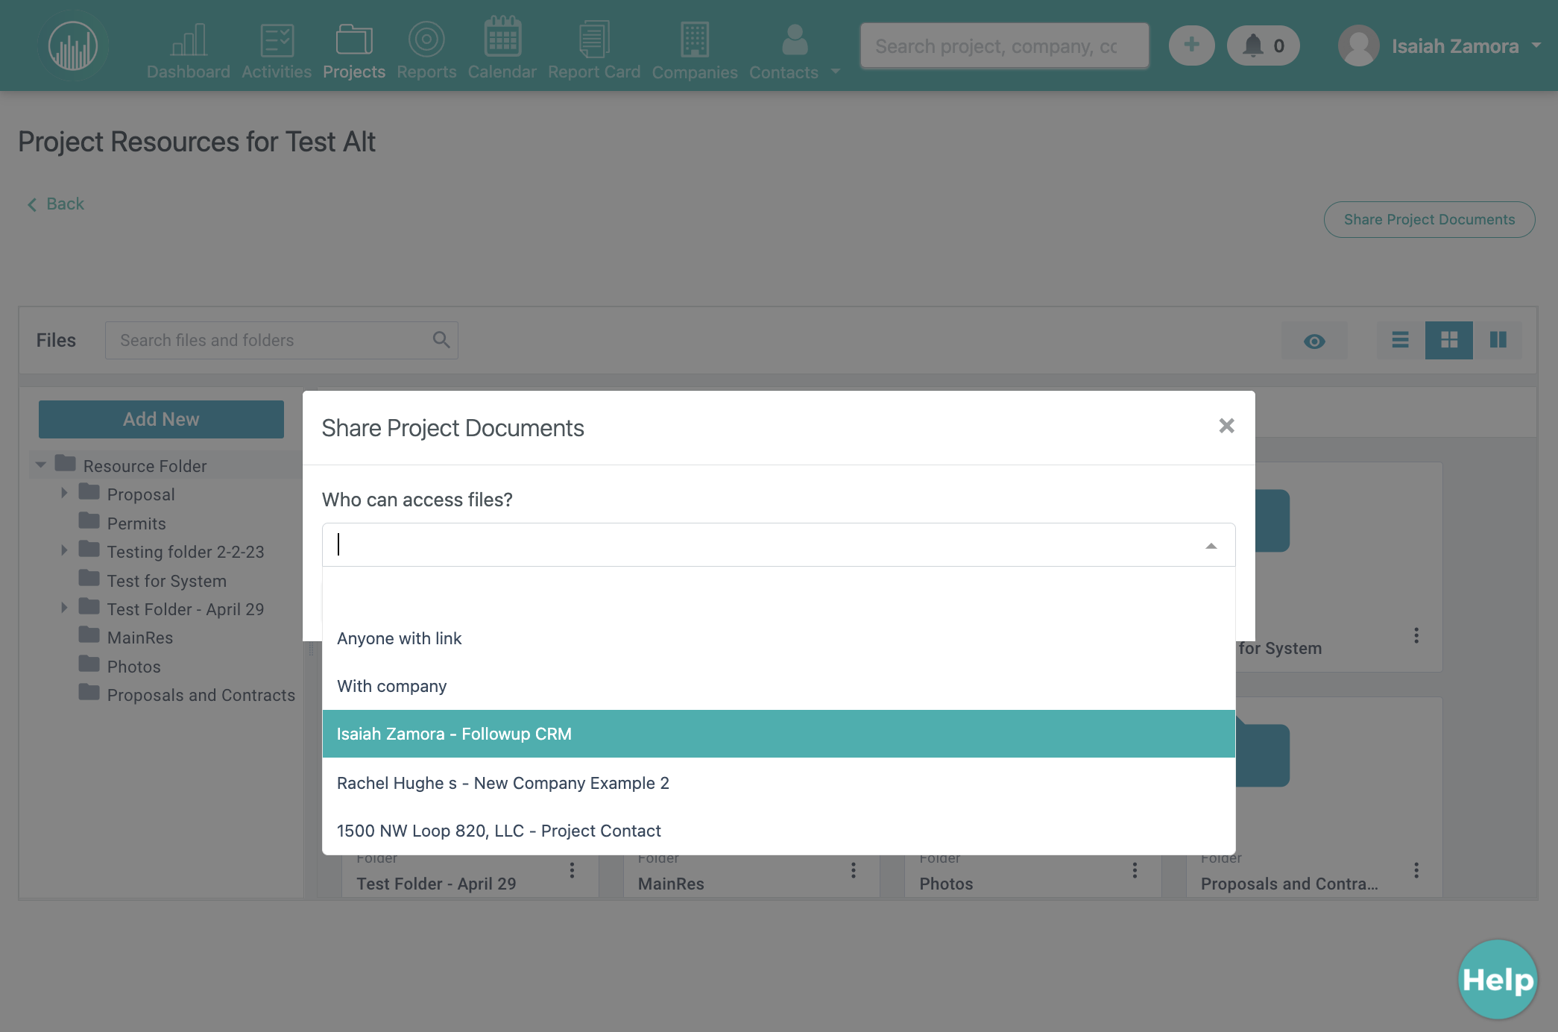Expand the Proposal folder node
This screenshot has width=1558, height=1032.
(x=64, y=493)
